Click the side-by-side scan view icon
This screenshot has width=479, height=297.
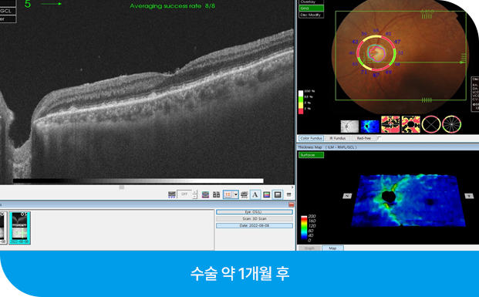(x=216, y=194)
